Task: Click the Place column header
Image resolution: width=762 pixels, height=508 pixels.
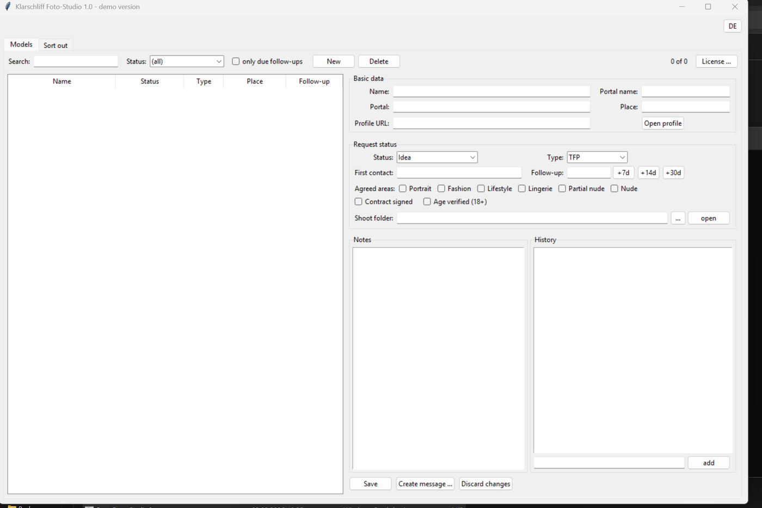Action: pos(255,81)
